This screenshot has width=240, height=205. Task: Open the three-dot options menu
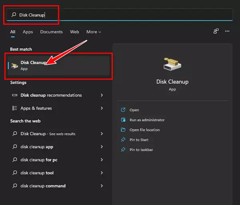pos(227,31)
